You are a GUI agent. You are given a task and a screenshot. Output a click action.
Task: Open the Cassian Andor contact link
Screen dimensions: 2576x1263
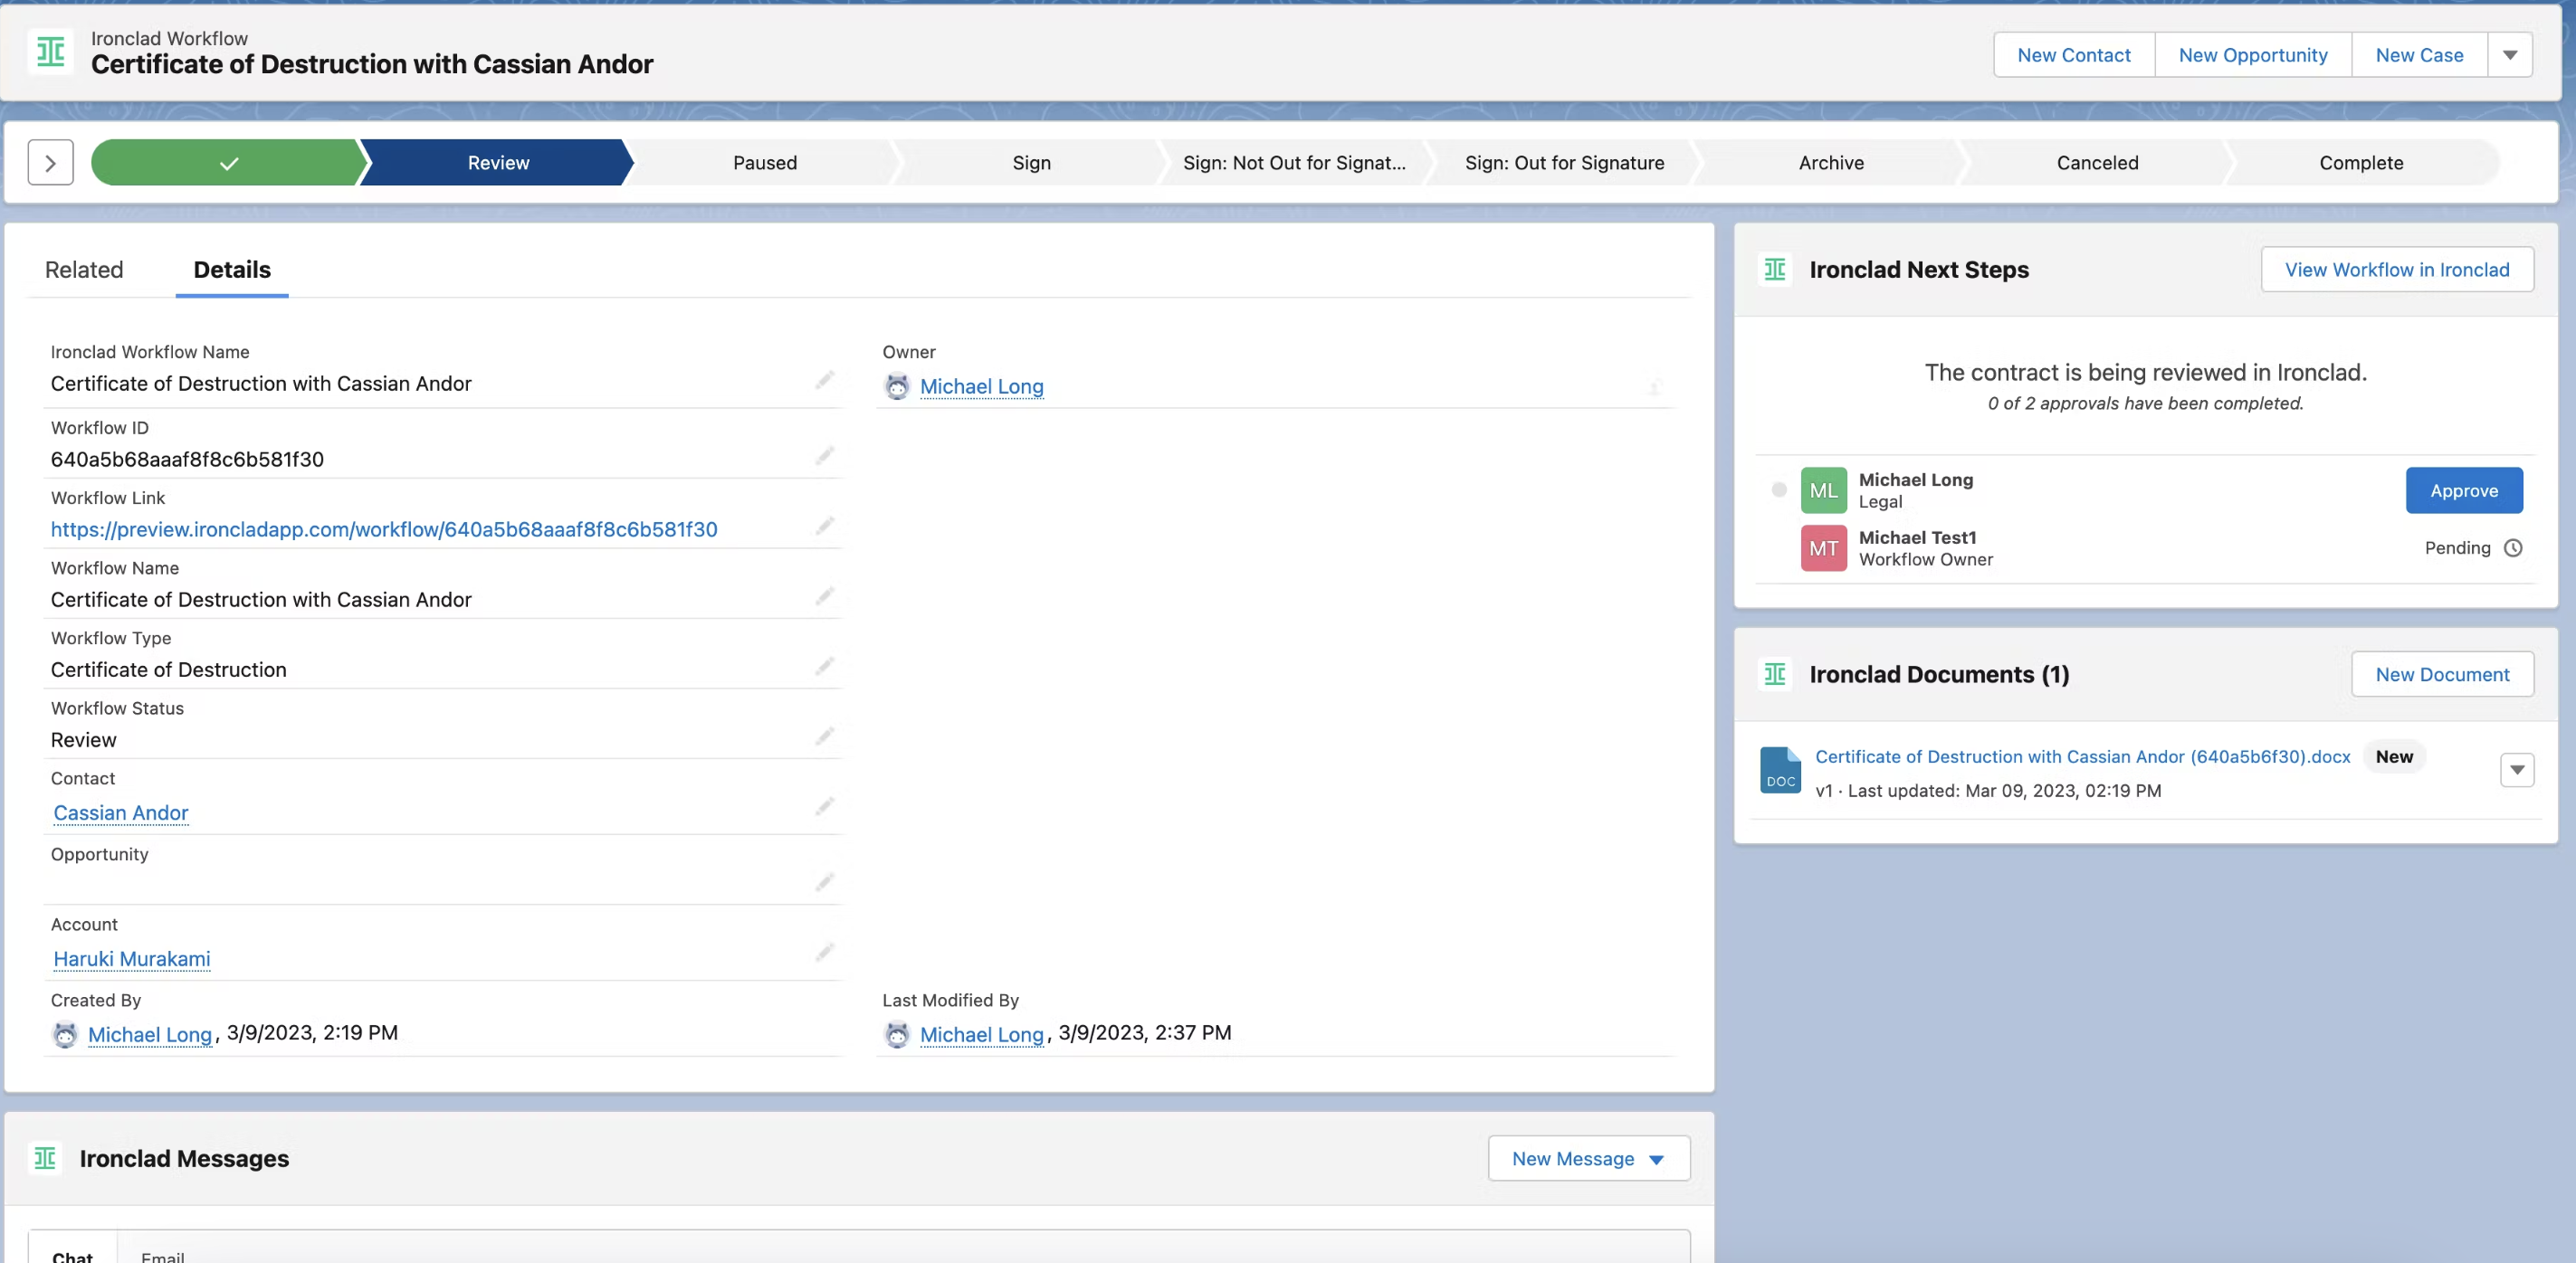[121, 813]
